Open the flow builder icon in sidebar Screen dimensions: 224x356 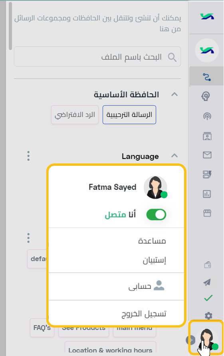[207, 77]
